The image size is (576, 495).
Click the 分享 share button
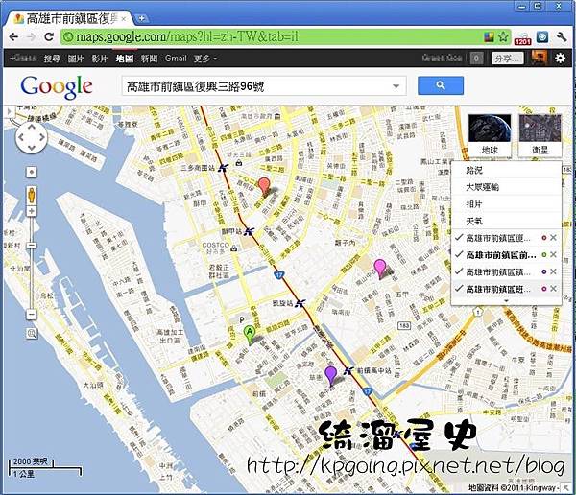(507, 58)
